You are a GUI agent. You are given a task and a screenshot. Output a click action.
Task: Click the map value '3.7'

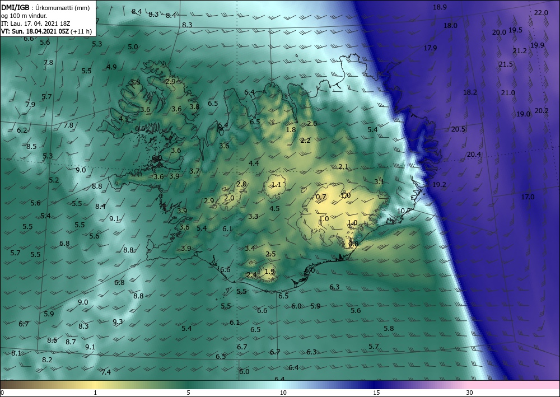(194, 171)
